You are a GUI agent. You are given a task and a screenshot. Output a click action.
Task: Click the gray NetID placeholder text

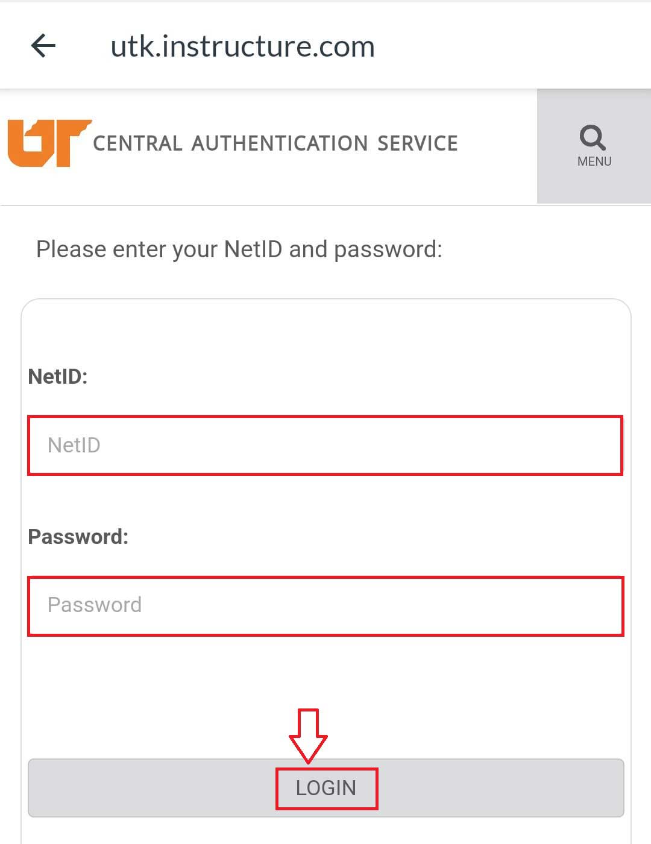74,445
